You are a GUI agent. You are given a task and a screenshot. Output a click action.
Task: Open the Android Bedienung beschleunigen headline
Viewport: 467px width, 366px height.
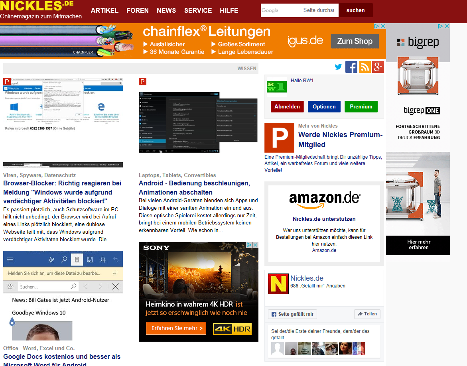[195, 188]
